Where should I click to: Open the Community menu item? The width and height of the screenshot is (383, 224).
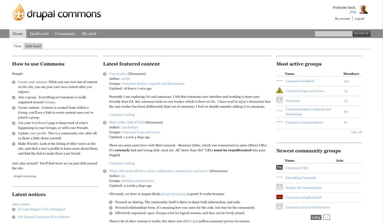tap(65, 34)
